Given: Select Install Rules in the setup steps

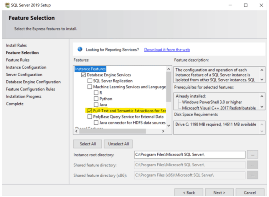Looking at the screenshot, I should click(16, 45).
